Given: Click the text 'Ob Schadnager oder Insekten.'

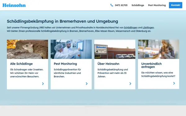Looking at the screenshot, I should click(27, 70).
